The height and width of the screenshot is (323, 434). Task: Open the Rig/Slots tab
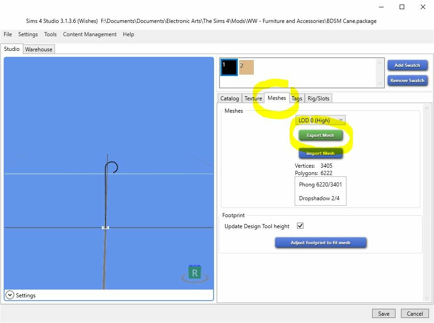(319, 98)
